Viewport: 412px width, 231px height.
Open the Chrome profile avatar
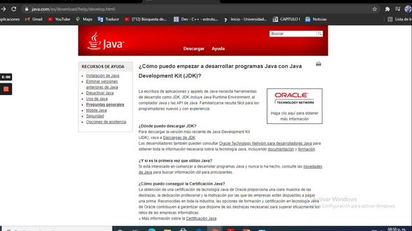point(407,9)
